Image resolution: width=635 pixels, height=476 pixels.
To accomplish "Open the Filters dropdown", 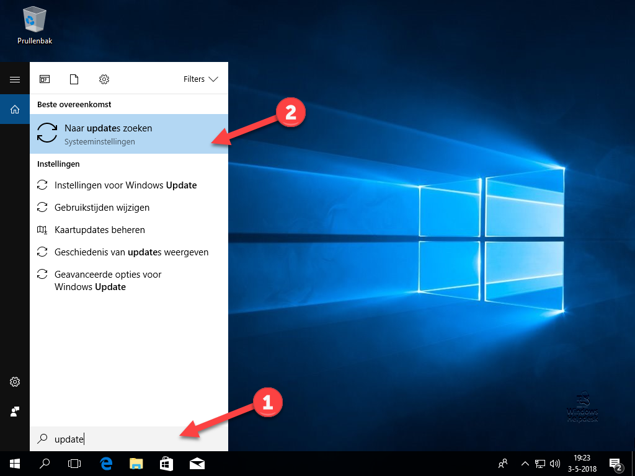I will tap(200, 79).
